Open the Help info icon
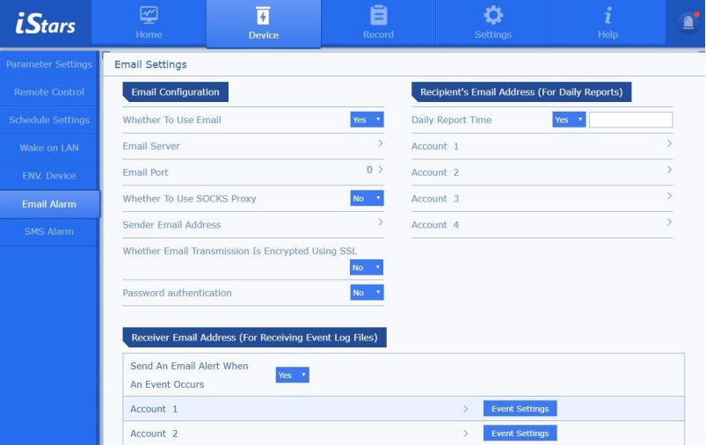Viewport: 706px width, 445px height. [x=608, y=16]
